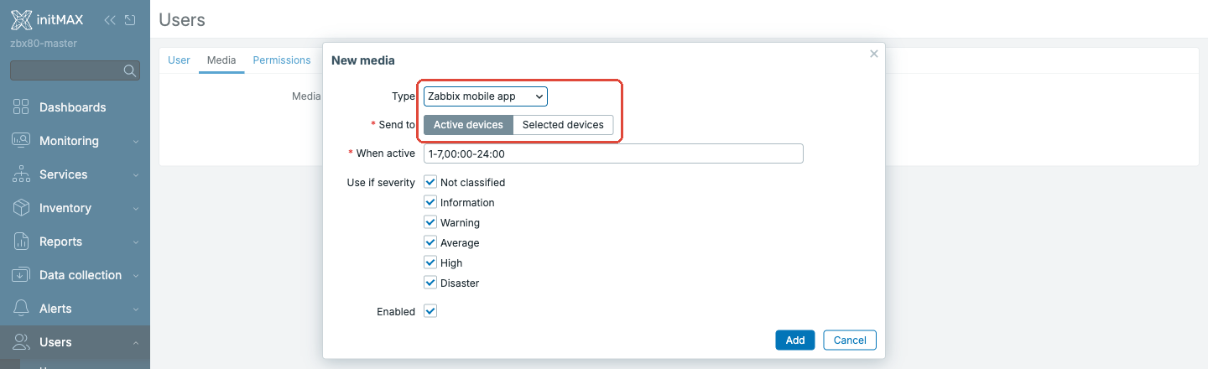Click the sidebar search field
This screenshot has height=369, width=1208.
coord(75,70)
